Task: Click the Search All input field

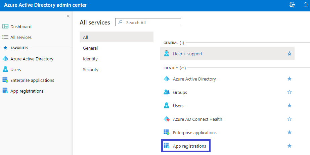Action: (x=151, y=22)
